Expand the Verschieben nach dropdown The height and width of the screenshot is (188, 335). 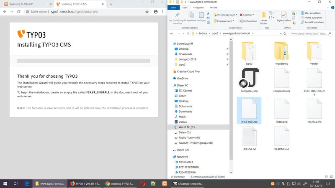[x=226, y=15]
